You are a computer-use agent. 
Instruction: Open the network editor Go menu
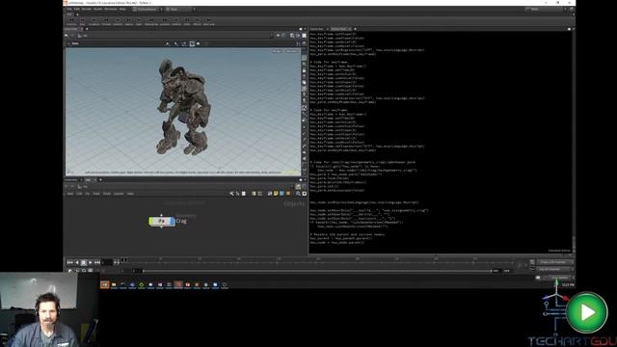pos(88,194)
